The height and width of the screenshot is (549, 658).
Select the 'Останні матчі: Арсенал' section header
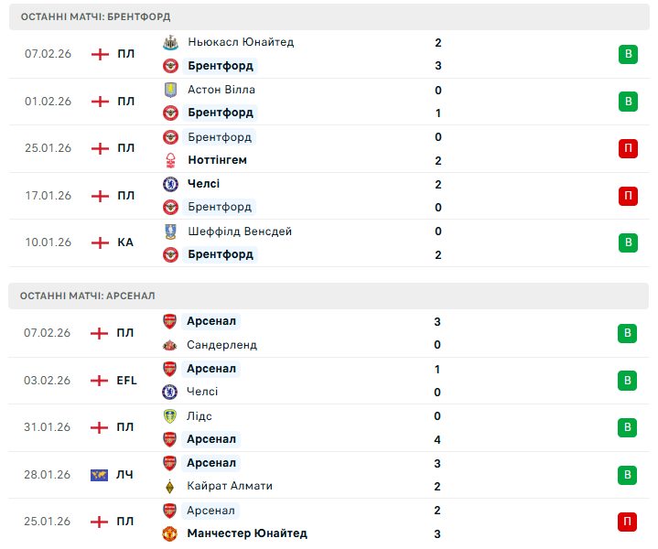click(88, 296)
